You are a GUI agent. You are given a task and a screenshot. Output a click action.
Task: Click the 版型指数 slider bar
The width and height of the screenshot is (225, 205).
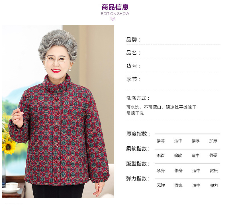(x=187, y=164)
